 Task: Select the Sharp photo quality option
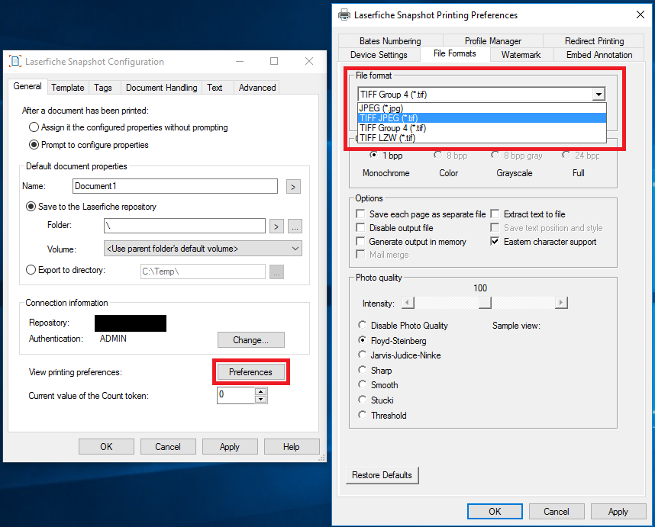tap(362, 370)
